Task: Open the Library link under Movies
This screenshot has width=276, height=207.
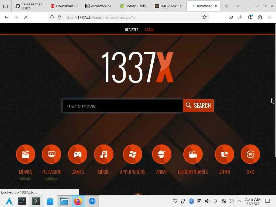Action: coord(26,178)
